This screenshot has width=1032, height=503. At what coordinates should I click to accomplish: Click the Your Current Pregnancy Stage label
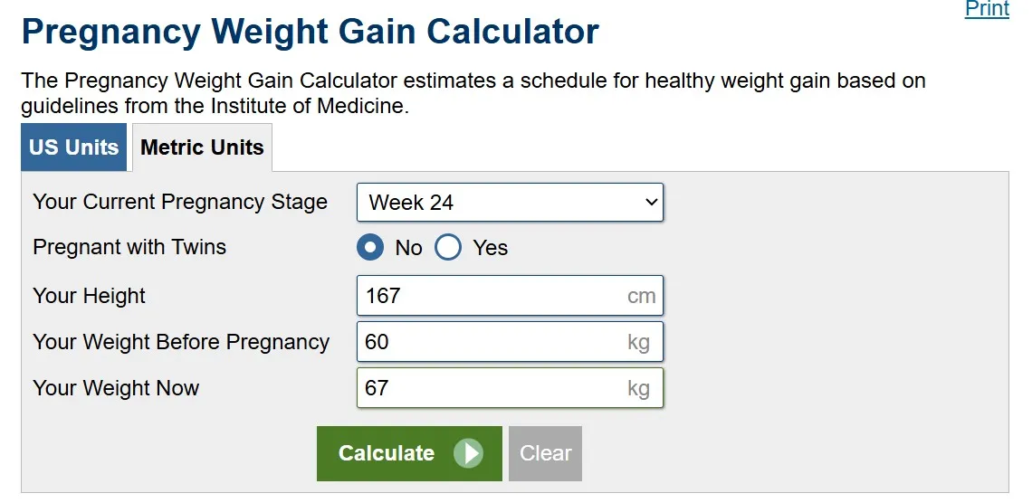(179, 202)
